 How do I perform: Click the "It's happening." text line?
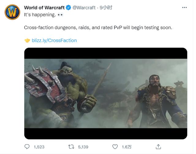(40, 14)
